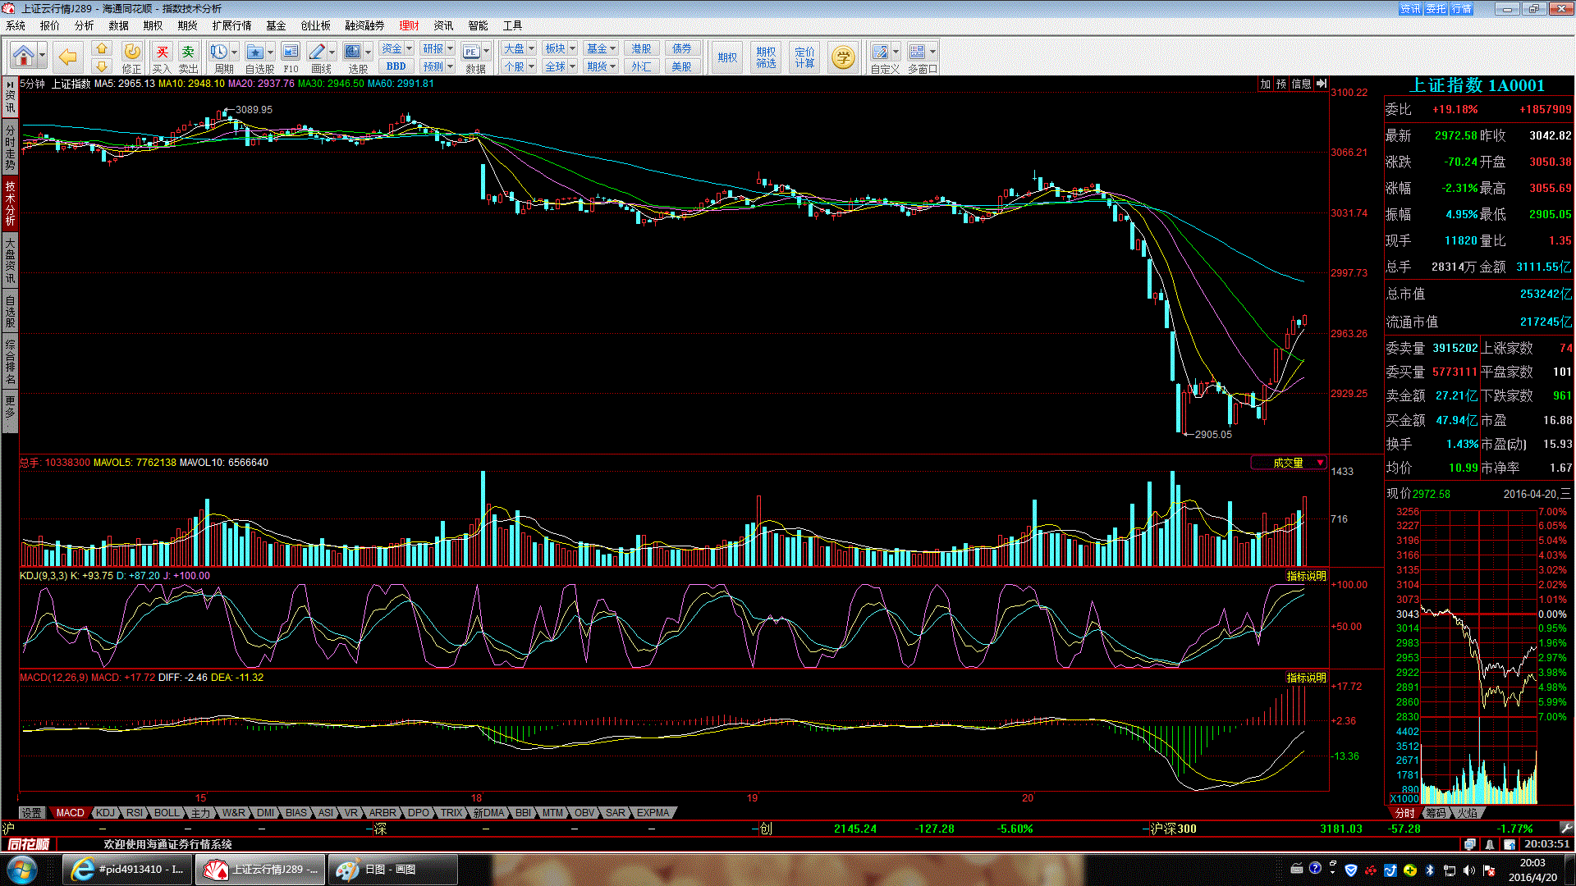1576x886 pixels.
Task: Click the yellow up arrow icon
Action: click(102, 49)
